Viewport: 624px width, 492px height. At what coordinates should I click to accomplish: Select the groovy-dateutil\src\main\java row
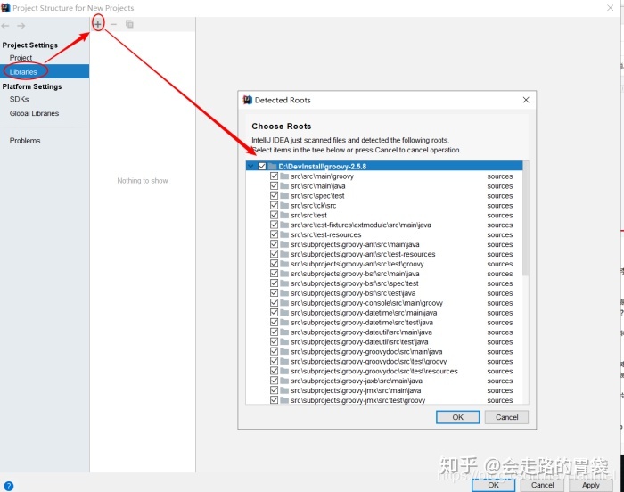pos(384,332)
